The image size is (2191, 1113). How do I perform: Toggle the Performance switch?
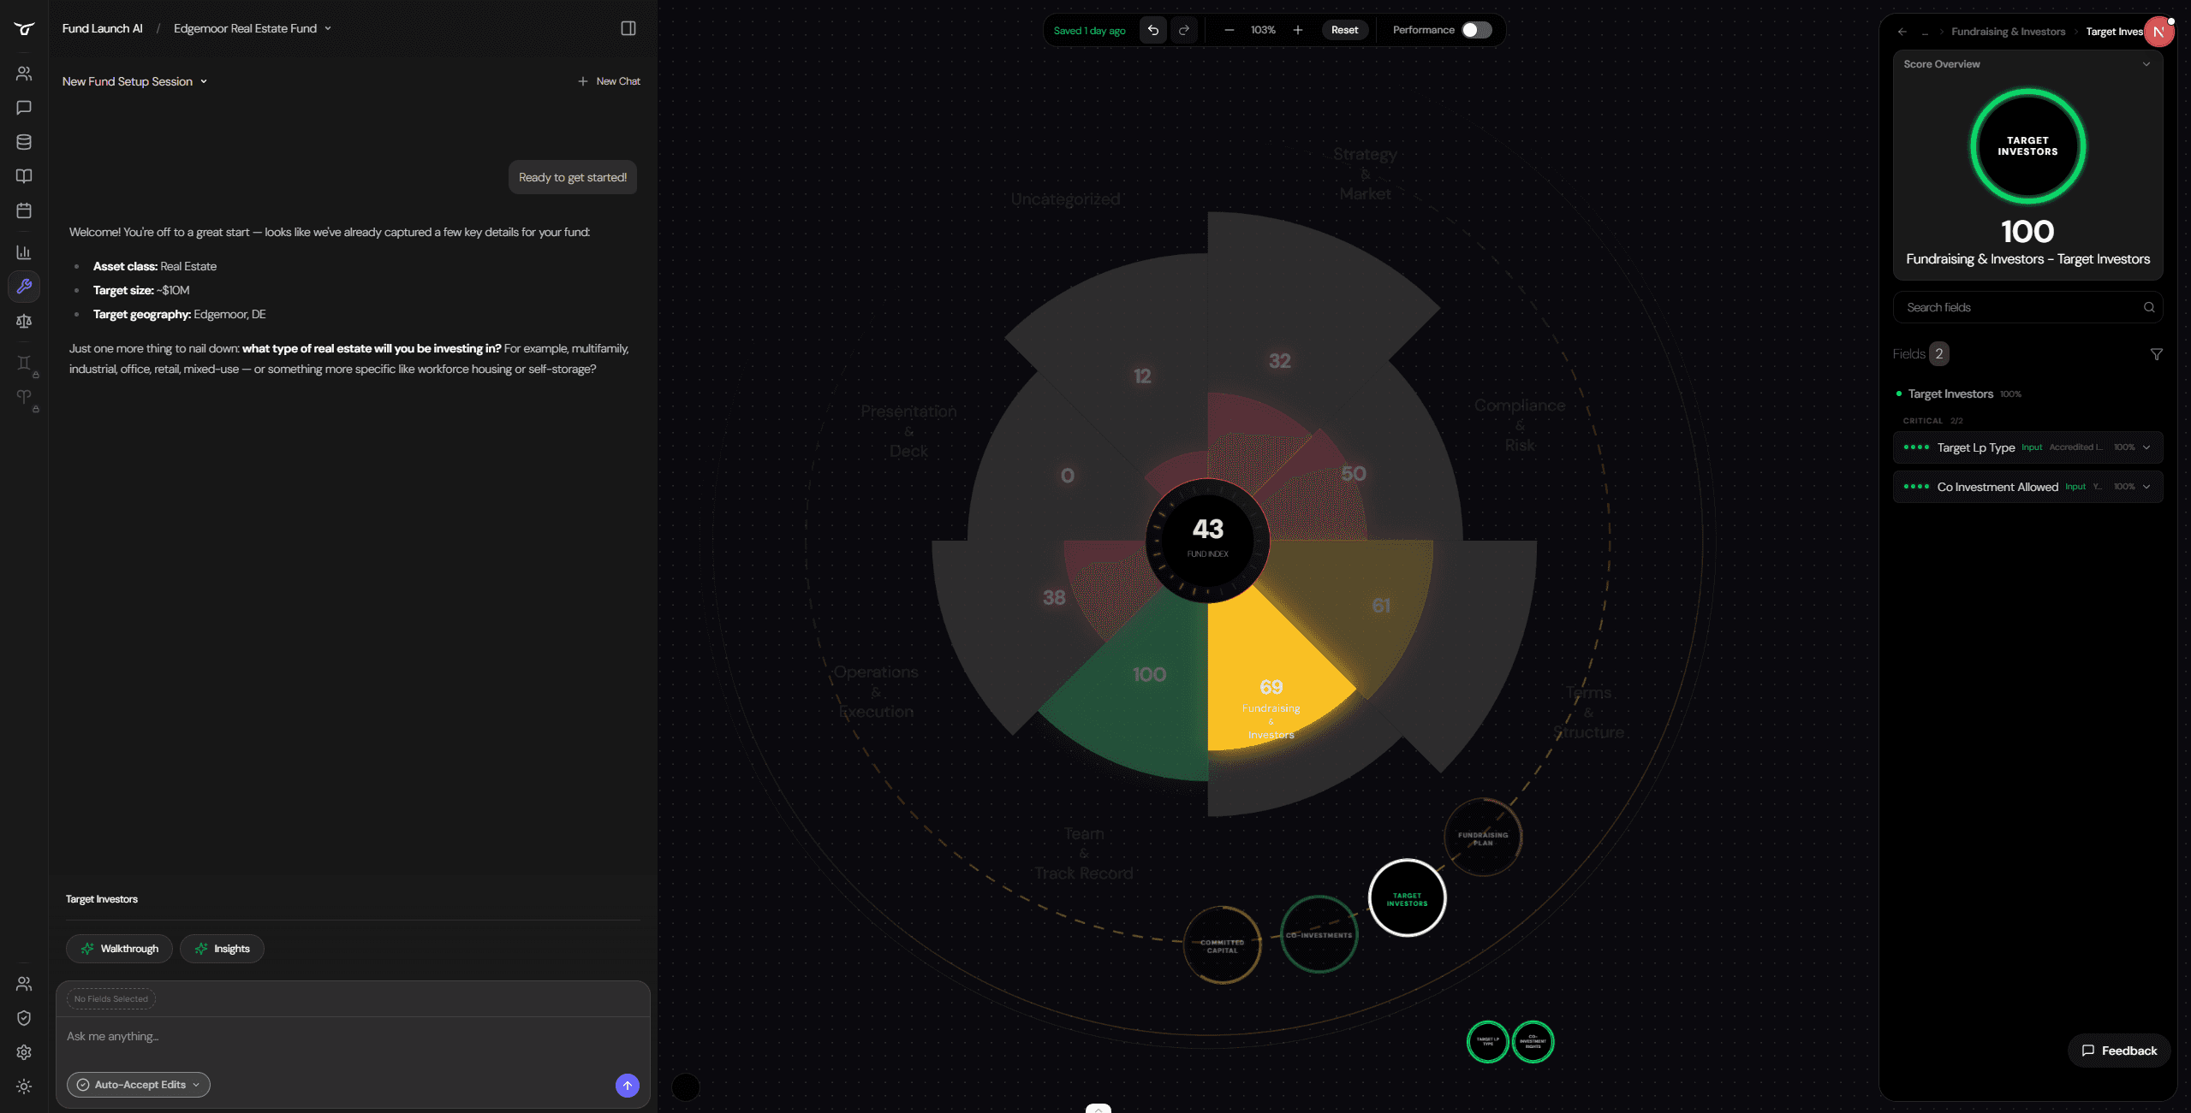coord(1476,30)
